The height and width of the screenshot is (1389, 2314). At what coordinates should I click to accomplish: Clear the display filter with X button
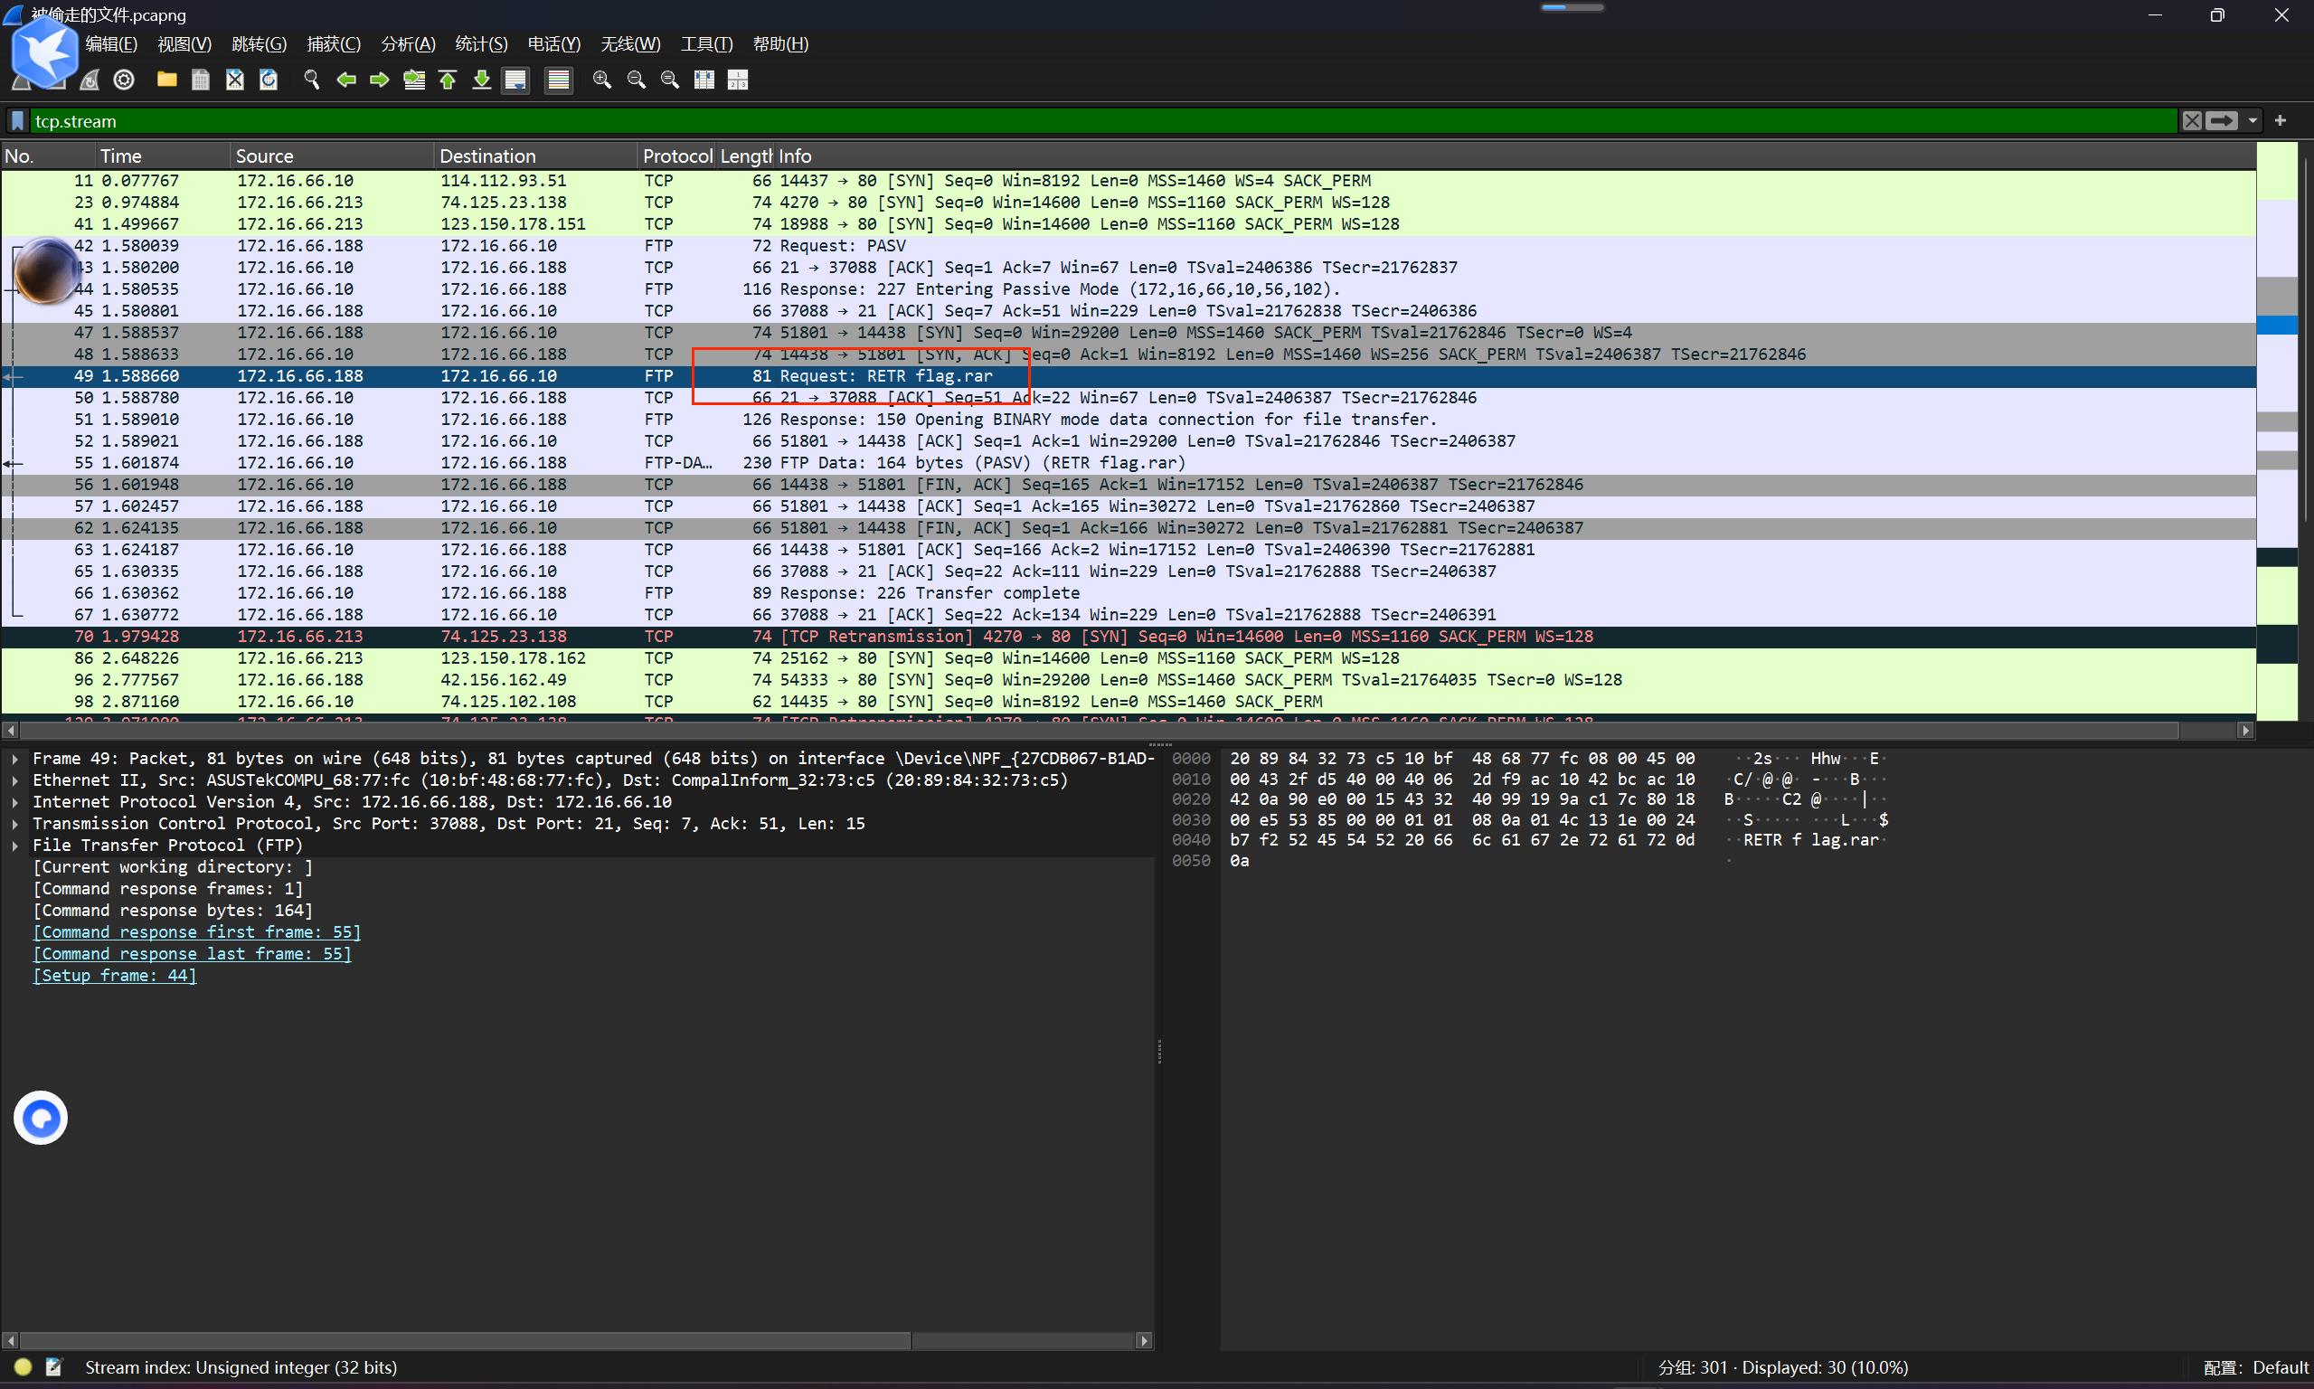[x=2191, y=121]
